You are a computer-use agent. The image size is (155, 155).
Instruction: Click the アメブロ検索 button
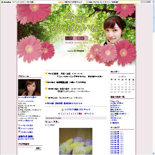[146, 2]
